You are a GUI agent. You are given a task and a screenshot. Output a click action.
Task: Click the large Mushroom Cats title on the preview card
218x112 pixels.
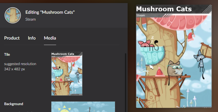click(x=164, y=9)
